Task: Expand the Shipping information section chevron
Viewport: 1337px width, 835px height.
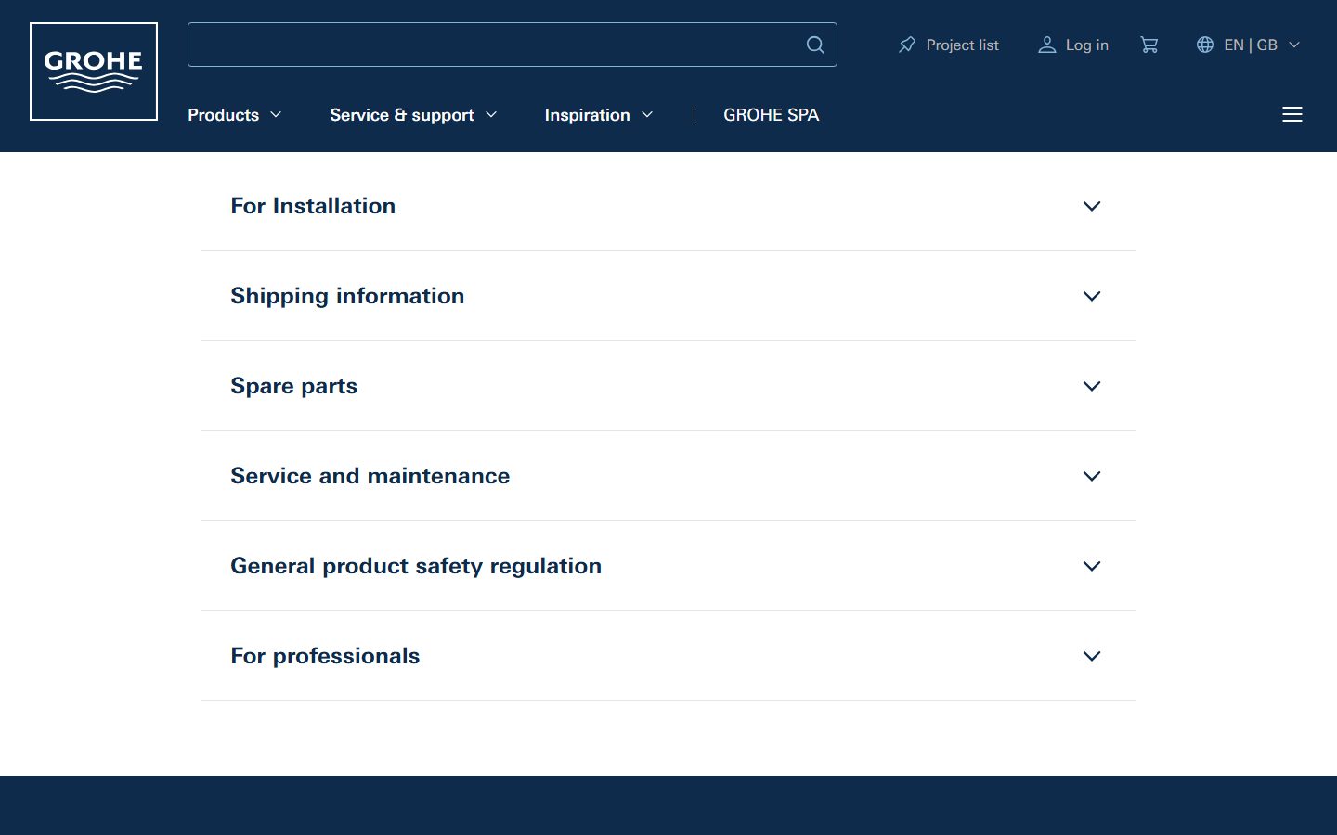Action: 1092,296
